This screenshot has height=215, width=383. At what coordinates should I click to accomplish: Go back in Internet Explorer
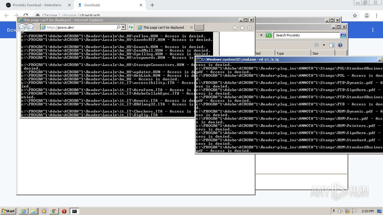tap(22, 27)
